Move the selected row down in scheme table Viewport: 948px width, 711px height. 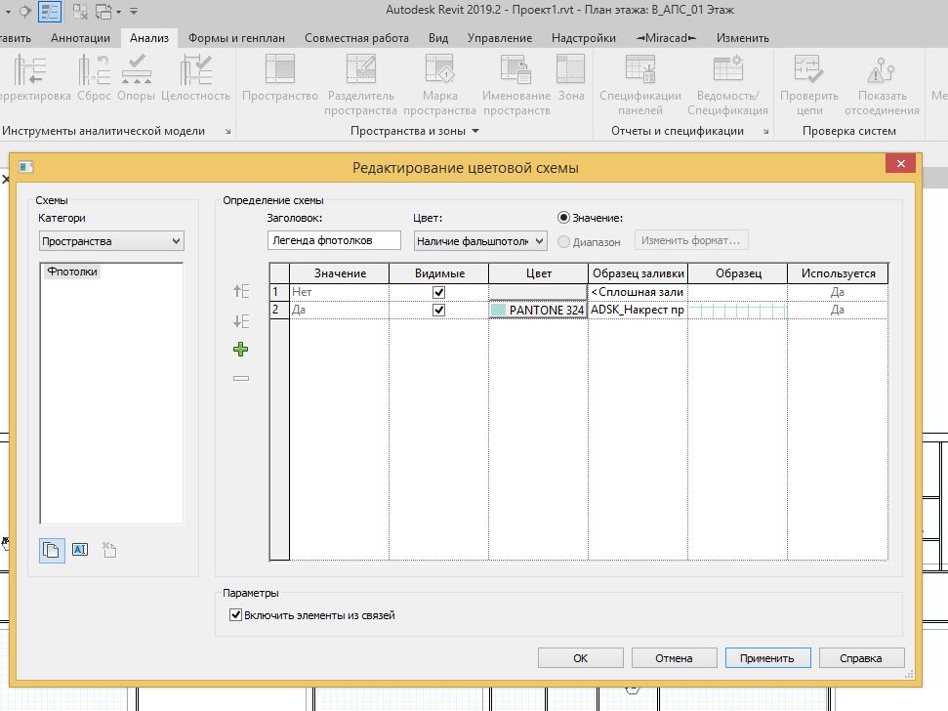pyautogui.click(x=240, y=321)
